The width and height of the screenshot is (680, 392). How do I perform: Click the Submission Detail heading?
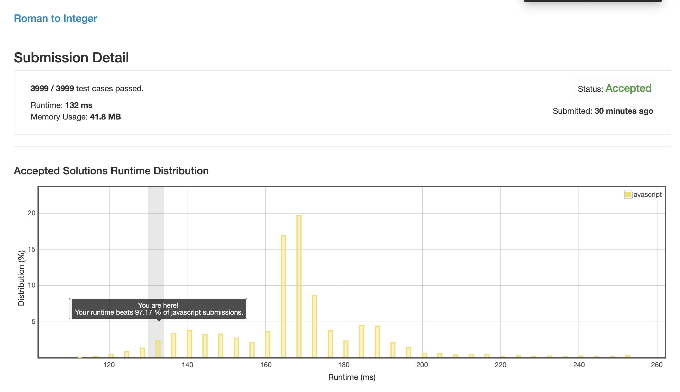(71, 57)
